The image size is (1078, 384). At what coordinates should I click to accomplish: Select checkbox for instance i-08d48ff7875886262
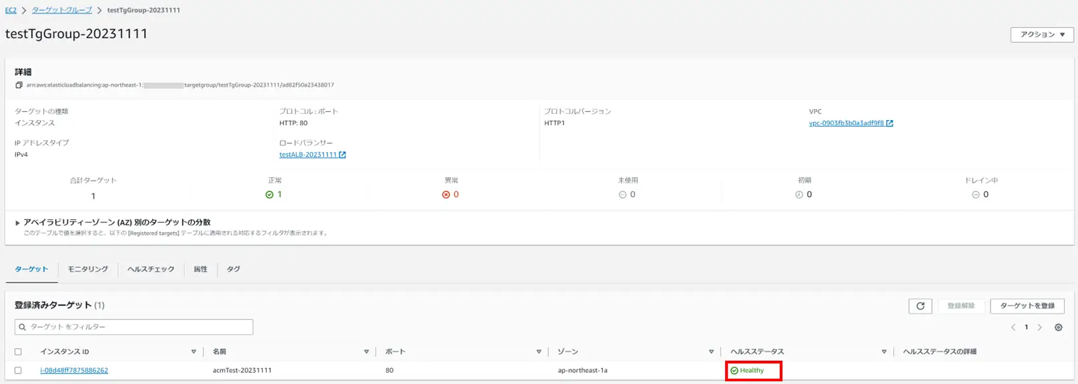(x=18, y=371)
